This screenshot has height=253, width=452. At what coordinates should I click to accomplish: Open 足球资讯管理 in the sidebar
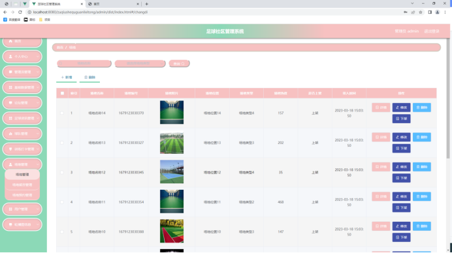tap(22, 118)
